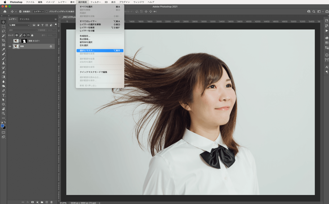Image resolution: width=329 pixels, height=204 pixels.
Task: Uncheck the 自動選択 checkbox
Action: click(20, 12)
